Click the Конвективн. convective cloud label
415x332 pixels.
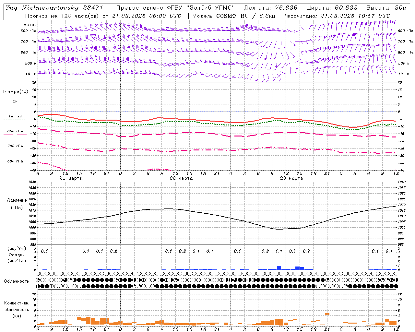pyautogui.click(x=17, y=303)
